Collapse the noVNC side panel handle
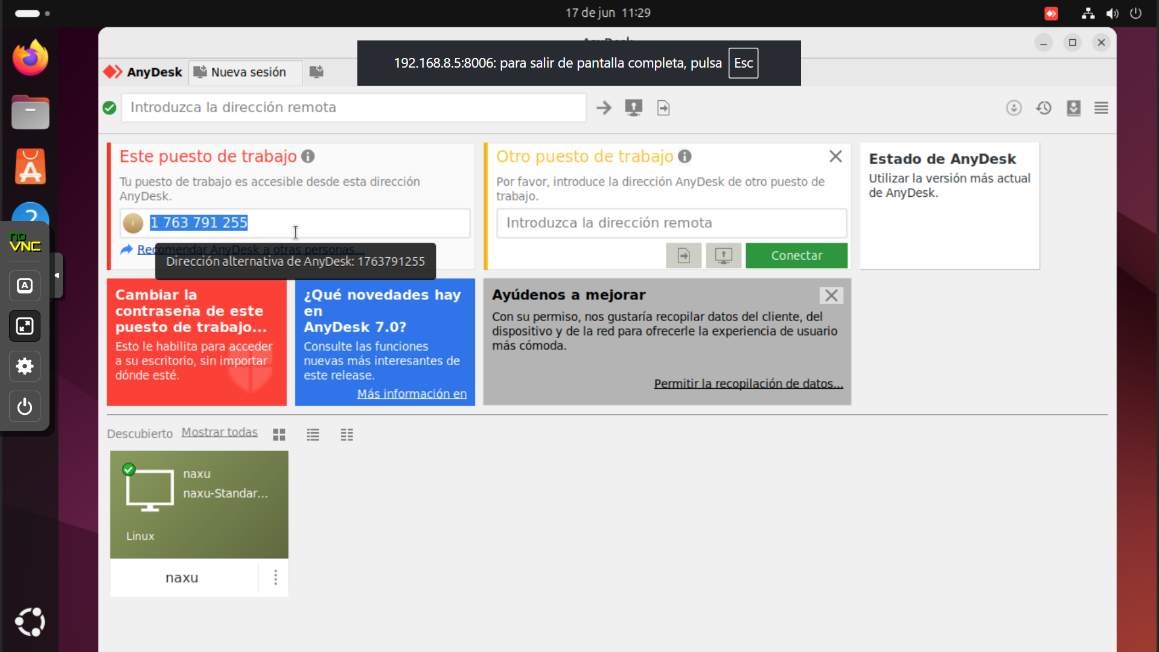 tap(57, 275)
